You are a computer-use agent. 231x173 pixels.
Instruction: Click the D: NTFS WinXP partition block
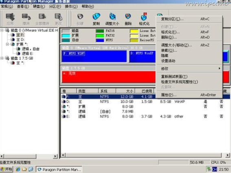pyautogui.click(x=142, y=57)
